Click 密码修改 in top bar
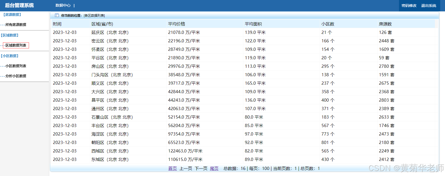Screen dimensions: 445x176 click(x=409, y=6)
